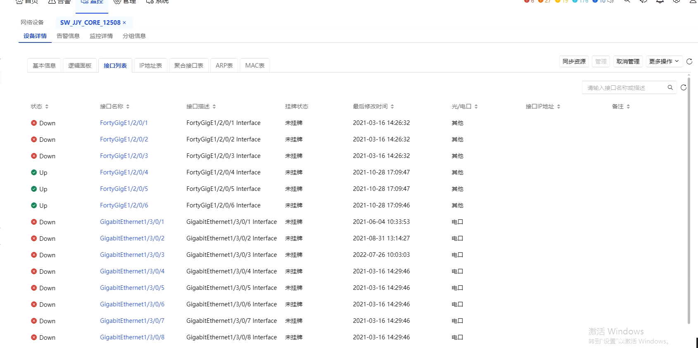Screen dimensions: 698x348
Task: Select the MAC表 tab
Action: [255, 66]
